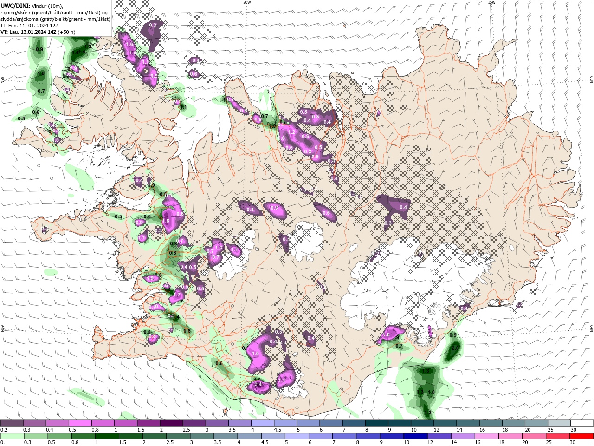The image size is (594, 446).
Task: Select bright red swatch labeled 30
Action: pos(581,436)
